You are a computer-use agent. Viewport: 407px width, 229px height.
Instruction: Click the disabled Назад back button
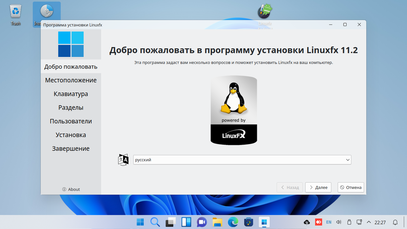click(x=290, y=187)
